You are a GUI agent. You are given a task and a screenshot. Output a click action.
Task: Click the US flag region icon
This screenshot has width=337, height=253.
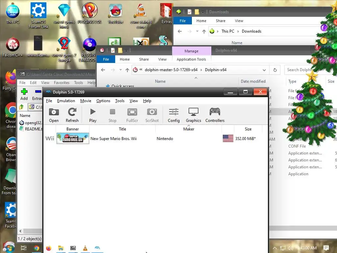point(228,138)
